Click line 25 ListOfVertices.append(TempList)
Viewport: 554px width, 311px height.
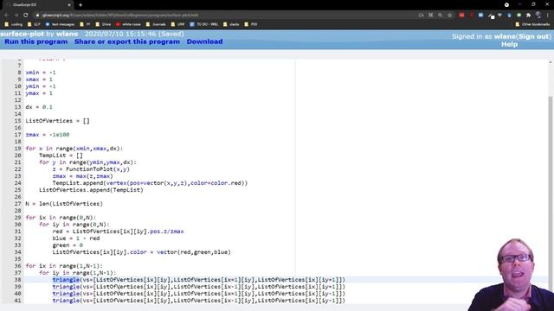pyautogui.click(x=91, y=190)
